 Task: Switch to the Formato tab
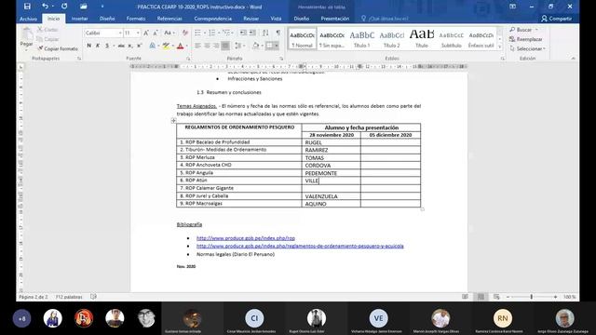136,19
